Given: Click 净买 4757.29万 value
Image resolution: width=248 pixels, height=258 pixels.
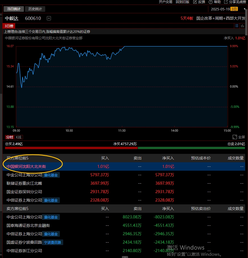Looking at the screenshot, I should click(125, 144).
